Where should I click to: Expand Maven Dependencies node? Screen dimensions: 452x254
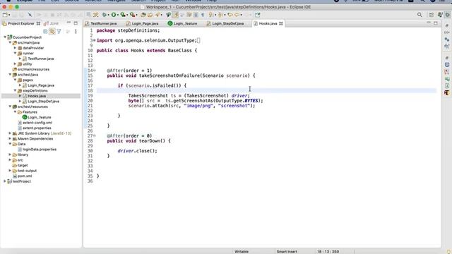click(10, 138)
